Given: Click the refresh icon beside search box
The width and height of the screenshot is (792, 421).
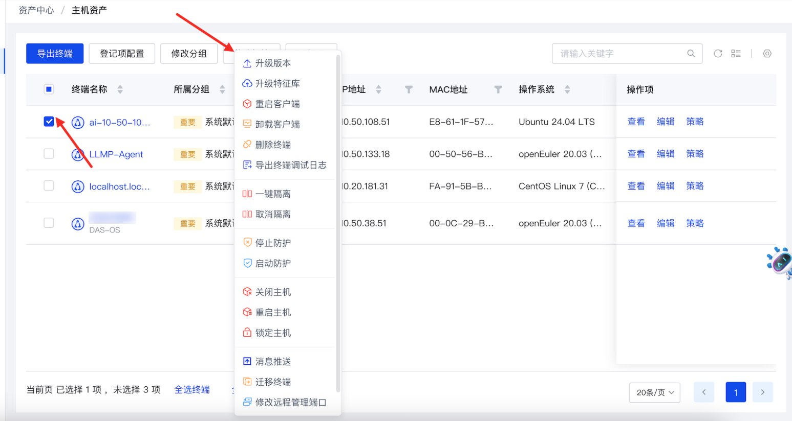Looking at the screenshot, I should (x=718, y=54).
